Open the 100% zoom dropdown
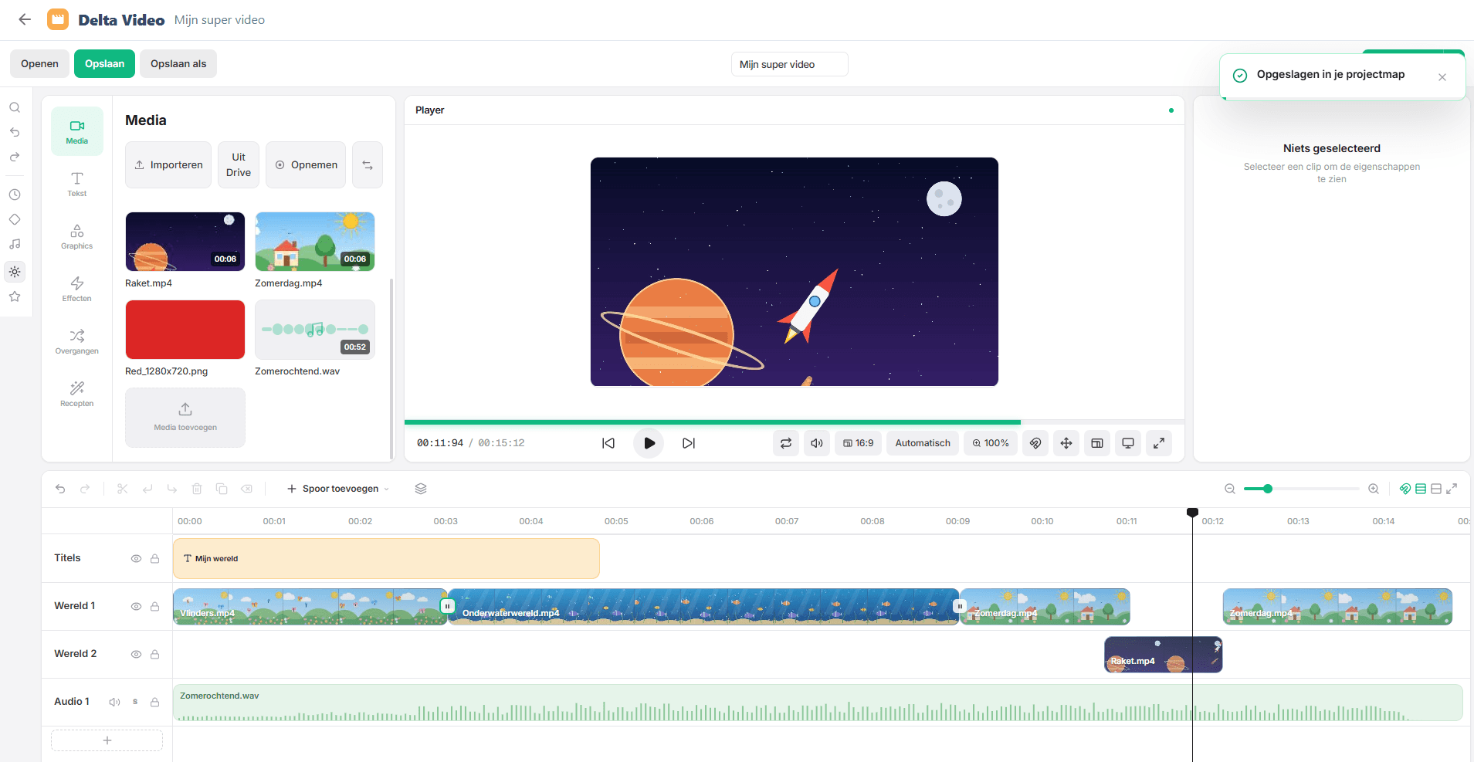The image size is (1474, 762). [x=991, y=443]
